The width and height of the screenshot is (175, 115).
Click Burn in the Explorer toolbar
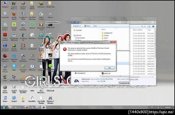[95, 26]
